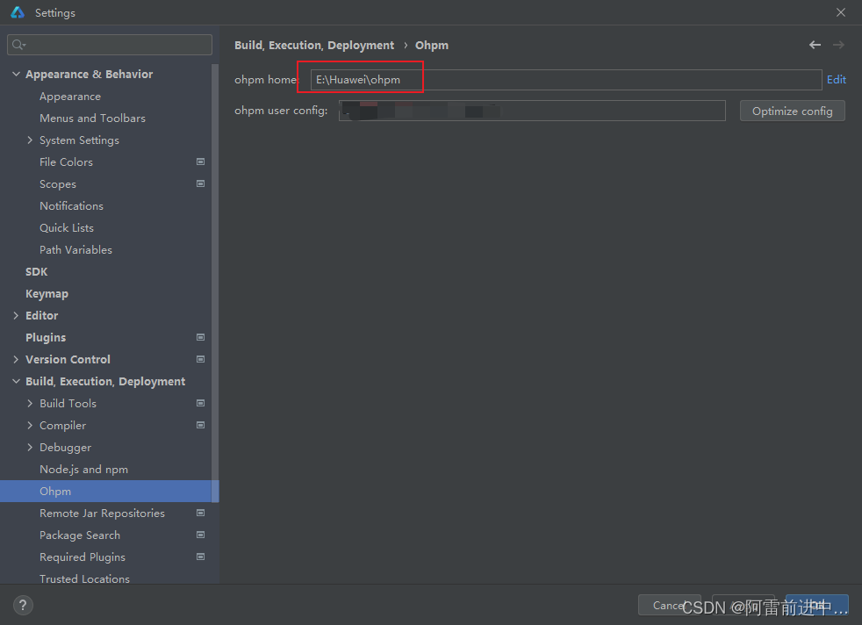862x625 pixels.
Task: Click Plugins project-level indicator icon
Action: point(201,337)
